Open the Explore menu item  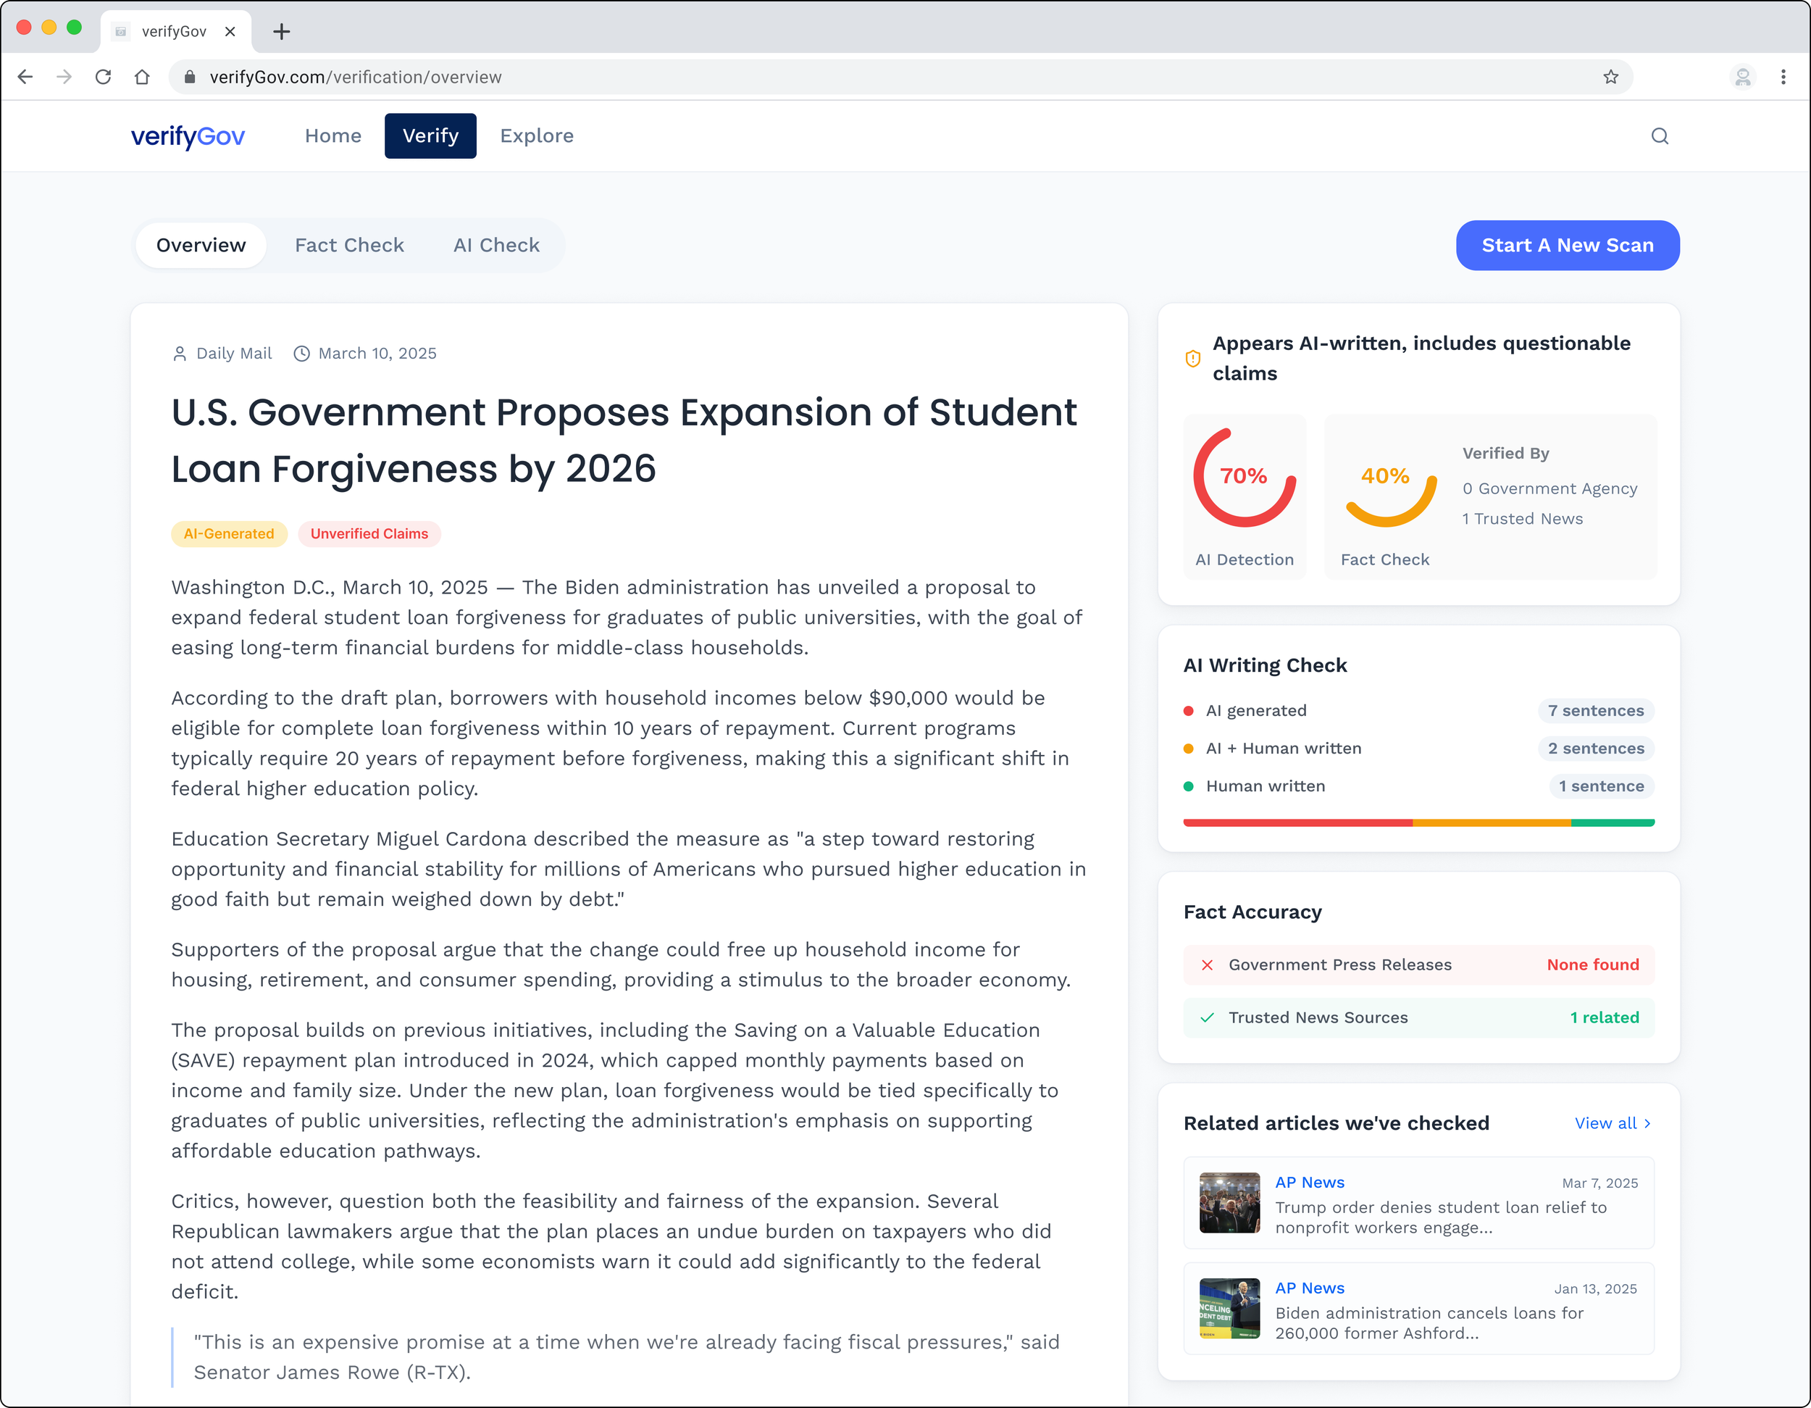click(x=537, y=136)
